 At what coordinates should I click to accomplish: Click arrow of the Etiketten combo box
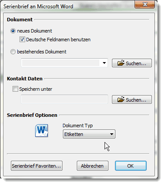(x=112, y=134)
